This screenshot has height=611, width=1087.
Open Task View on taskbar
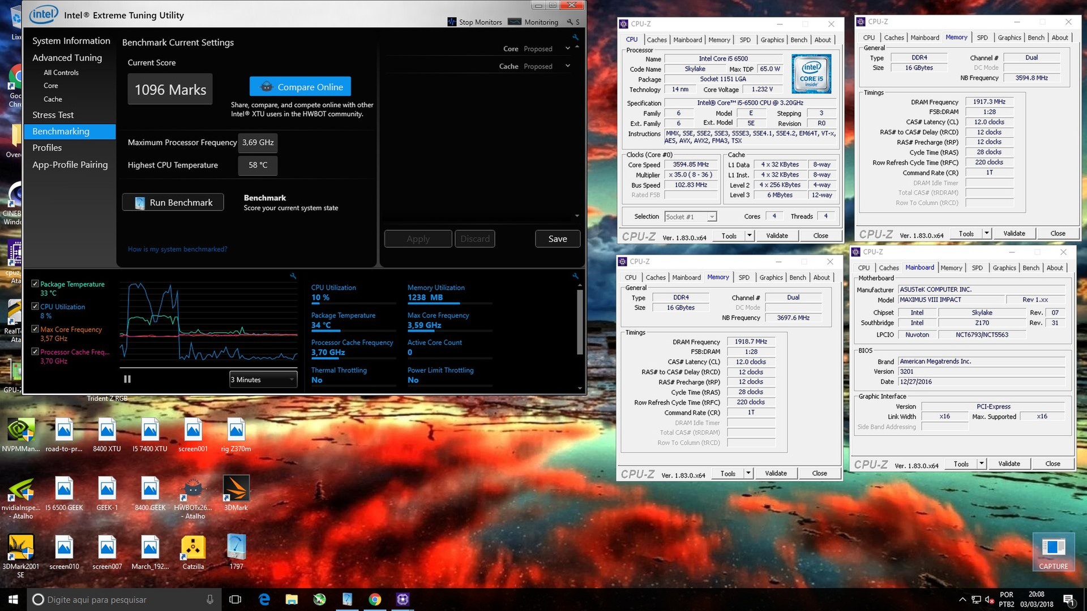(x=235, y=599)
